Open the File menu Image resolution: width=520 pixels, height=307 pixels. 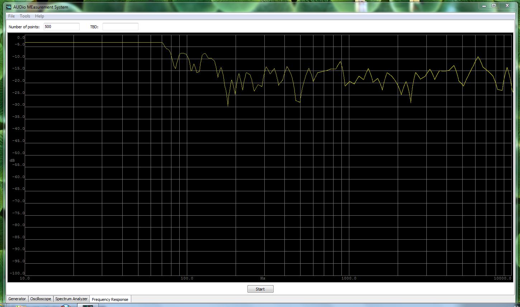(x=11, y=16)
